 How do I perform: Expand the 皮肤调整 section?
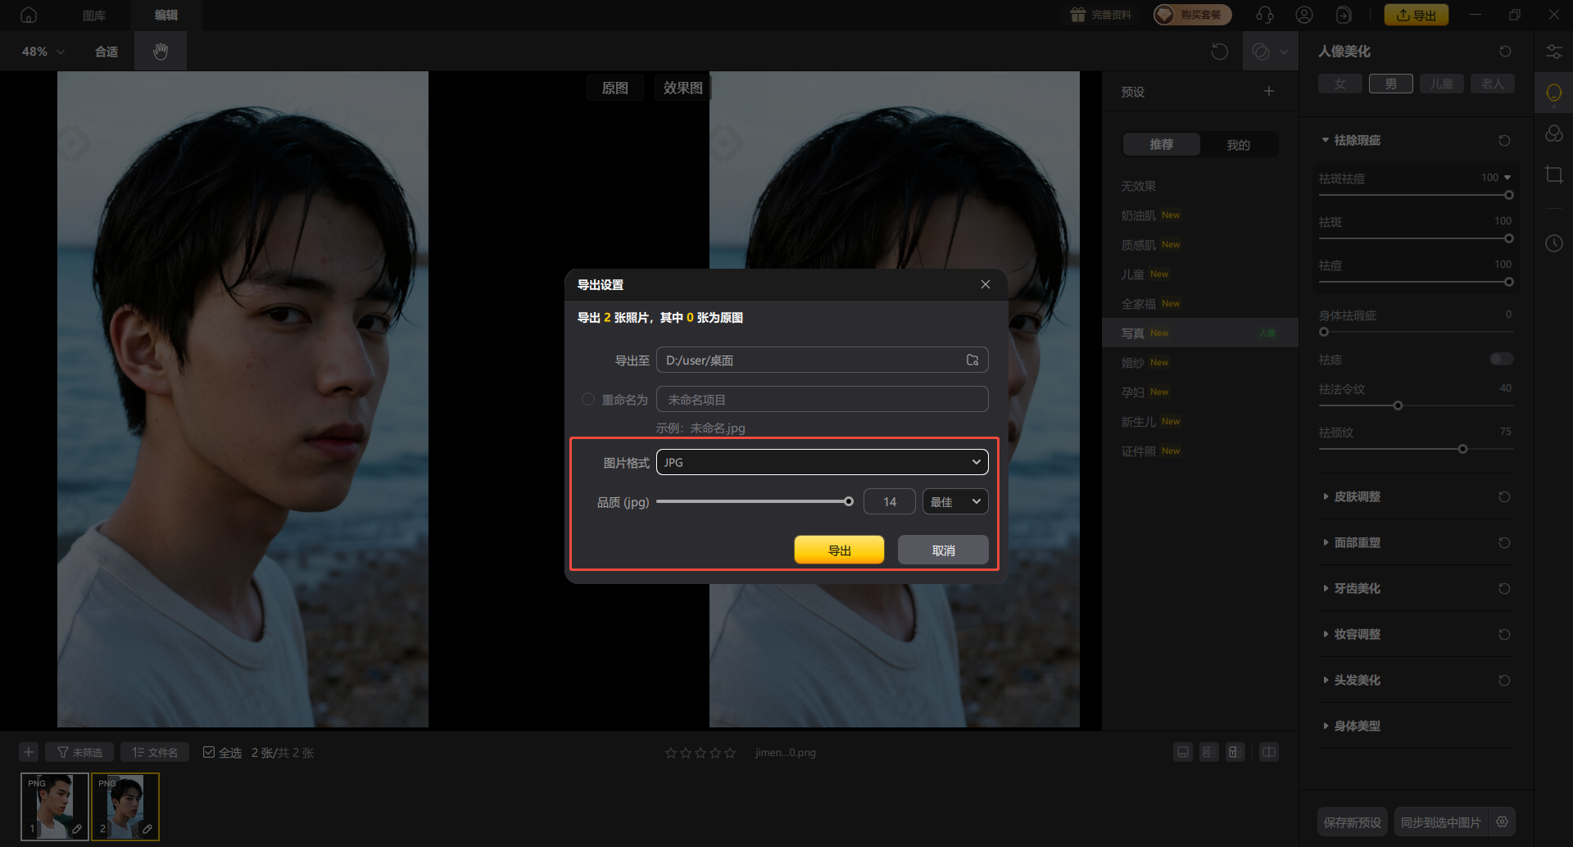tap(1357, 496)
